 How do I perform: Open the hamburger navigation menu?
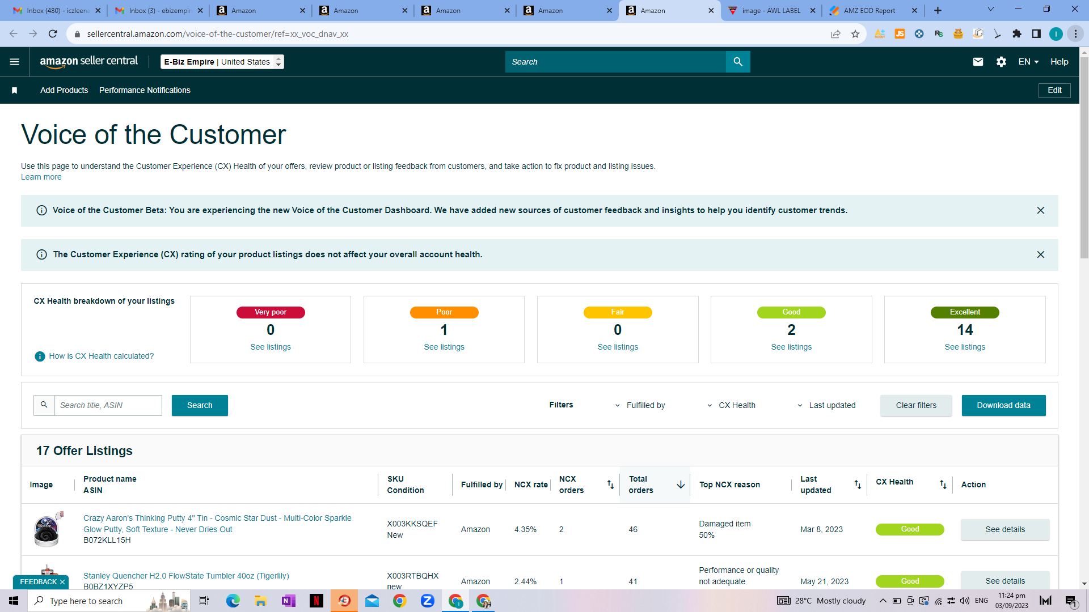tap(15, 62)
